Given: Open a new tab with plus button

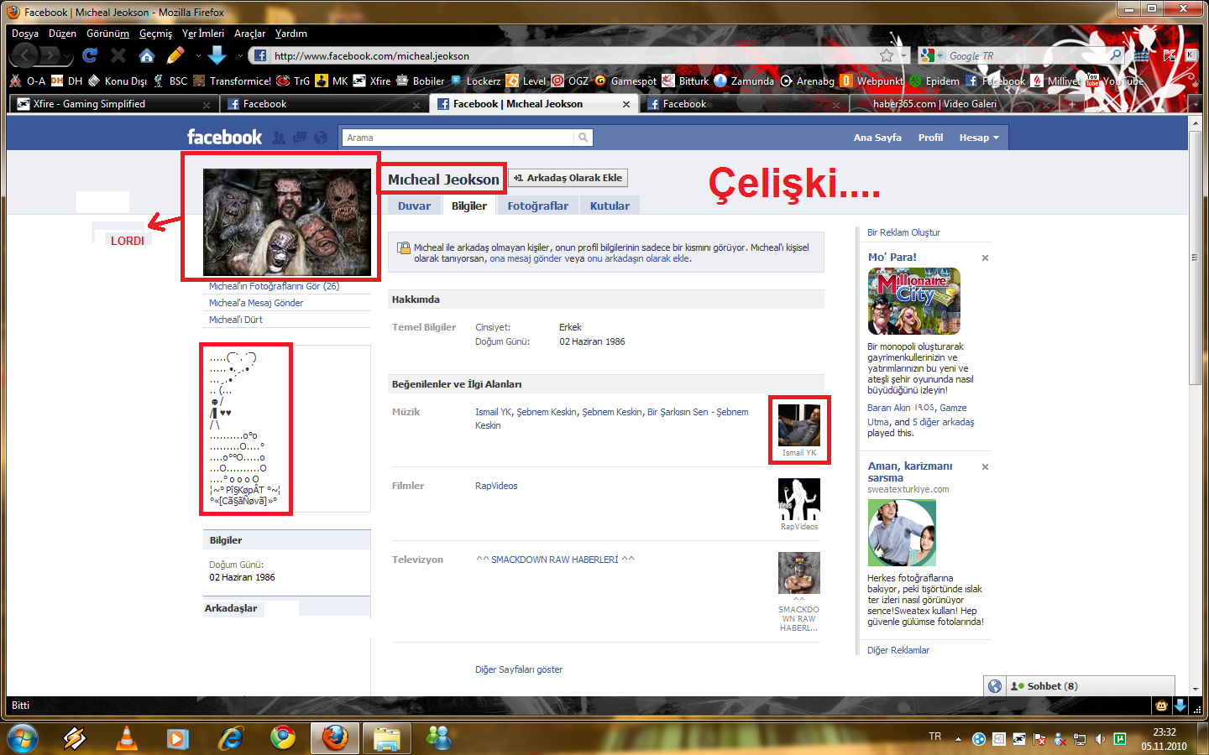Looking at the screenshot, I should pyautogui.click(x=1071, y=104).
